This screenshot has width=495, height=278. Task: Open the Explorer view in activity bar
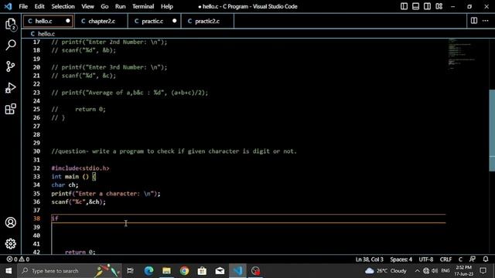(11, 24)
